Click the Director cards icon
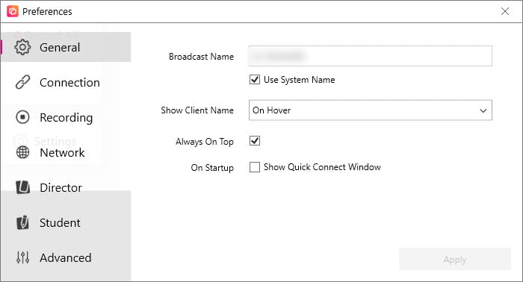This screenshot has height=282, width=523. click(x=22, y=187)
